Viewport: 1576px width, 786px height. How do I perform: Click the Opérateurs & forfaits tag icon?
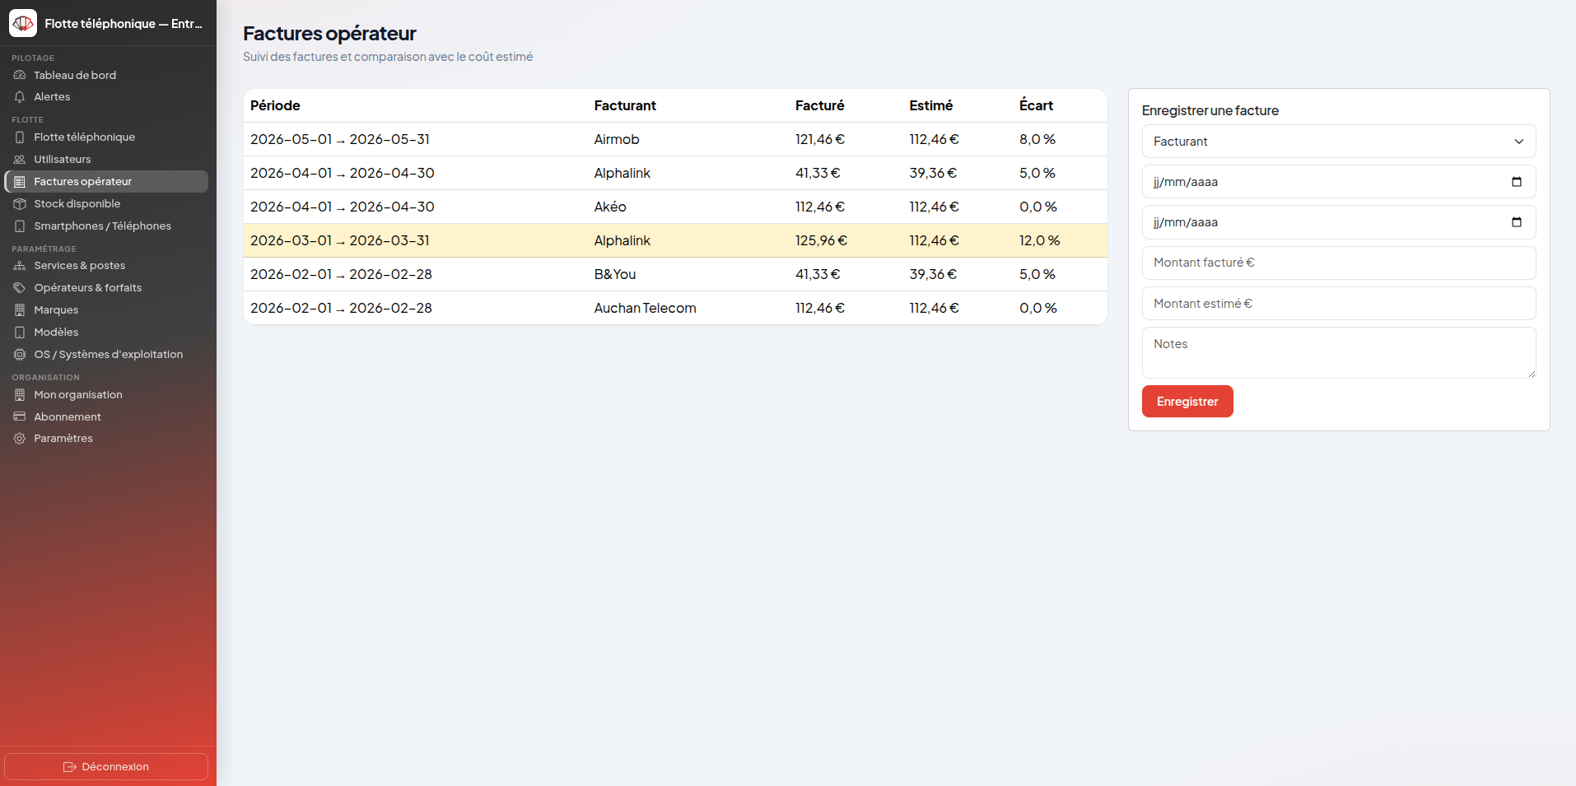point(20,288)
